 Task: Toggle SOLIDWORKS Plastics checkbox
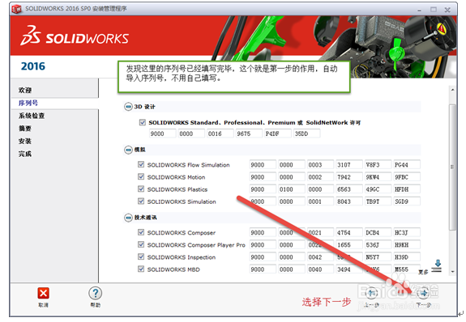tap(141, 189)
